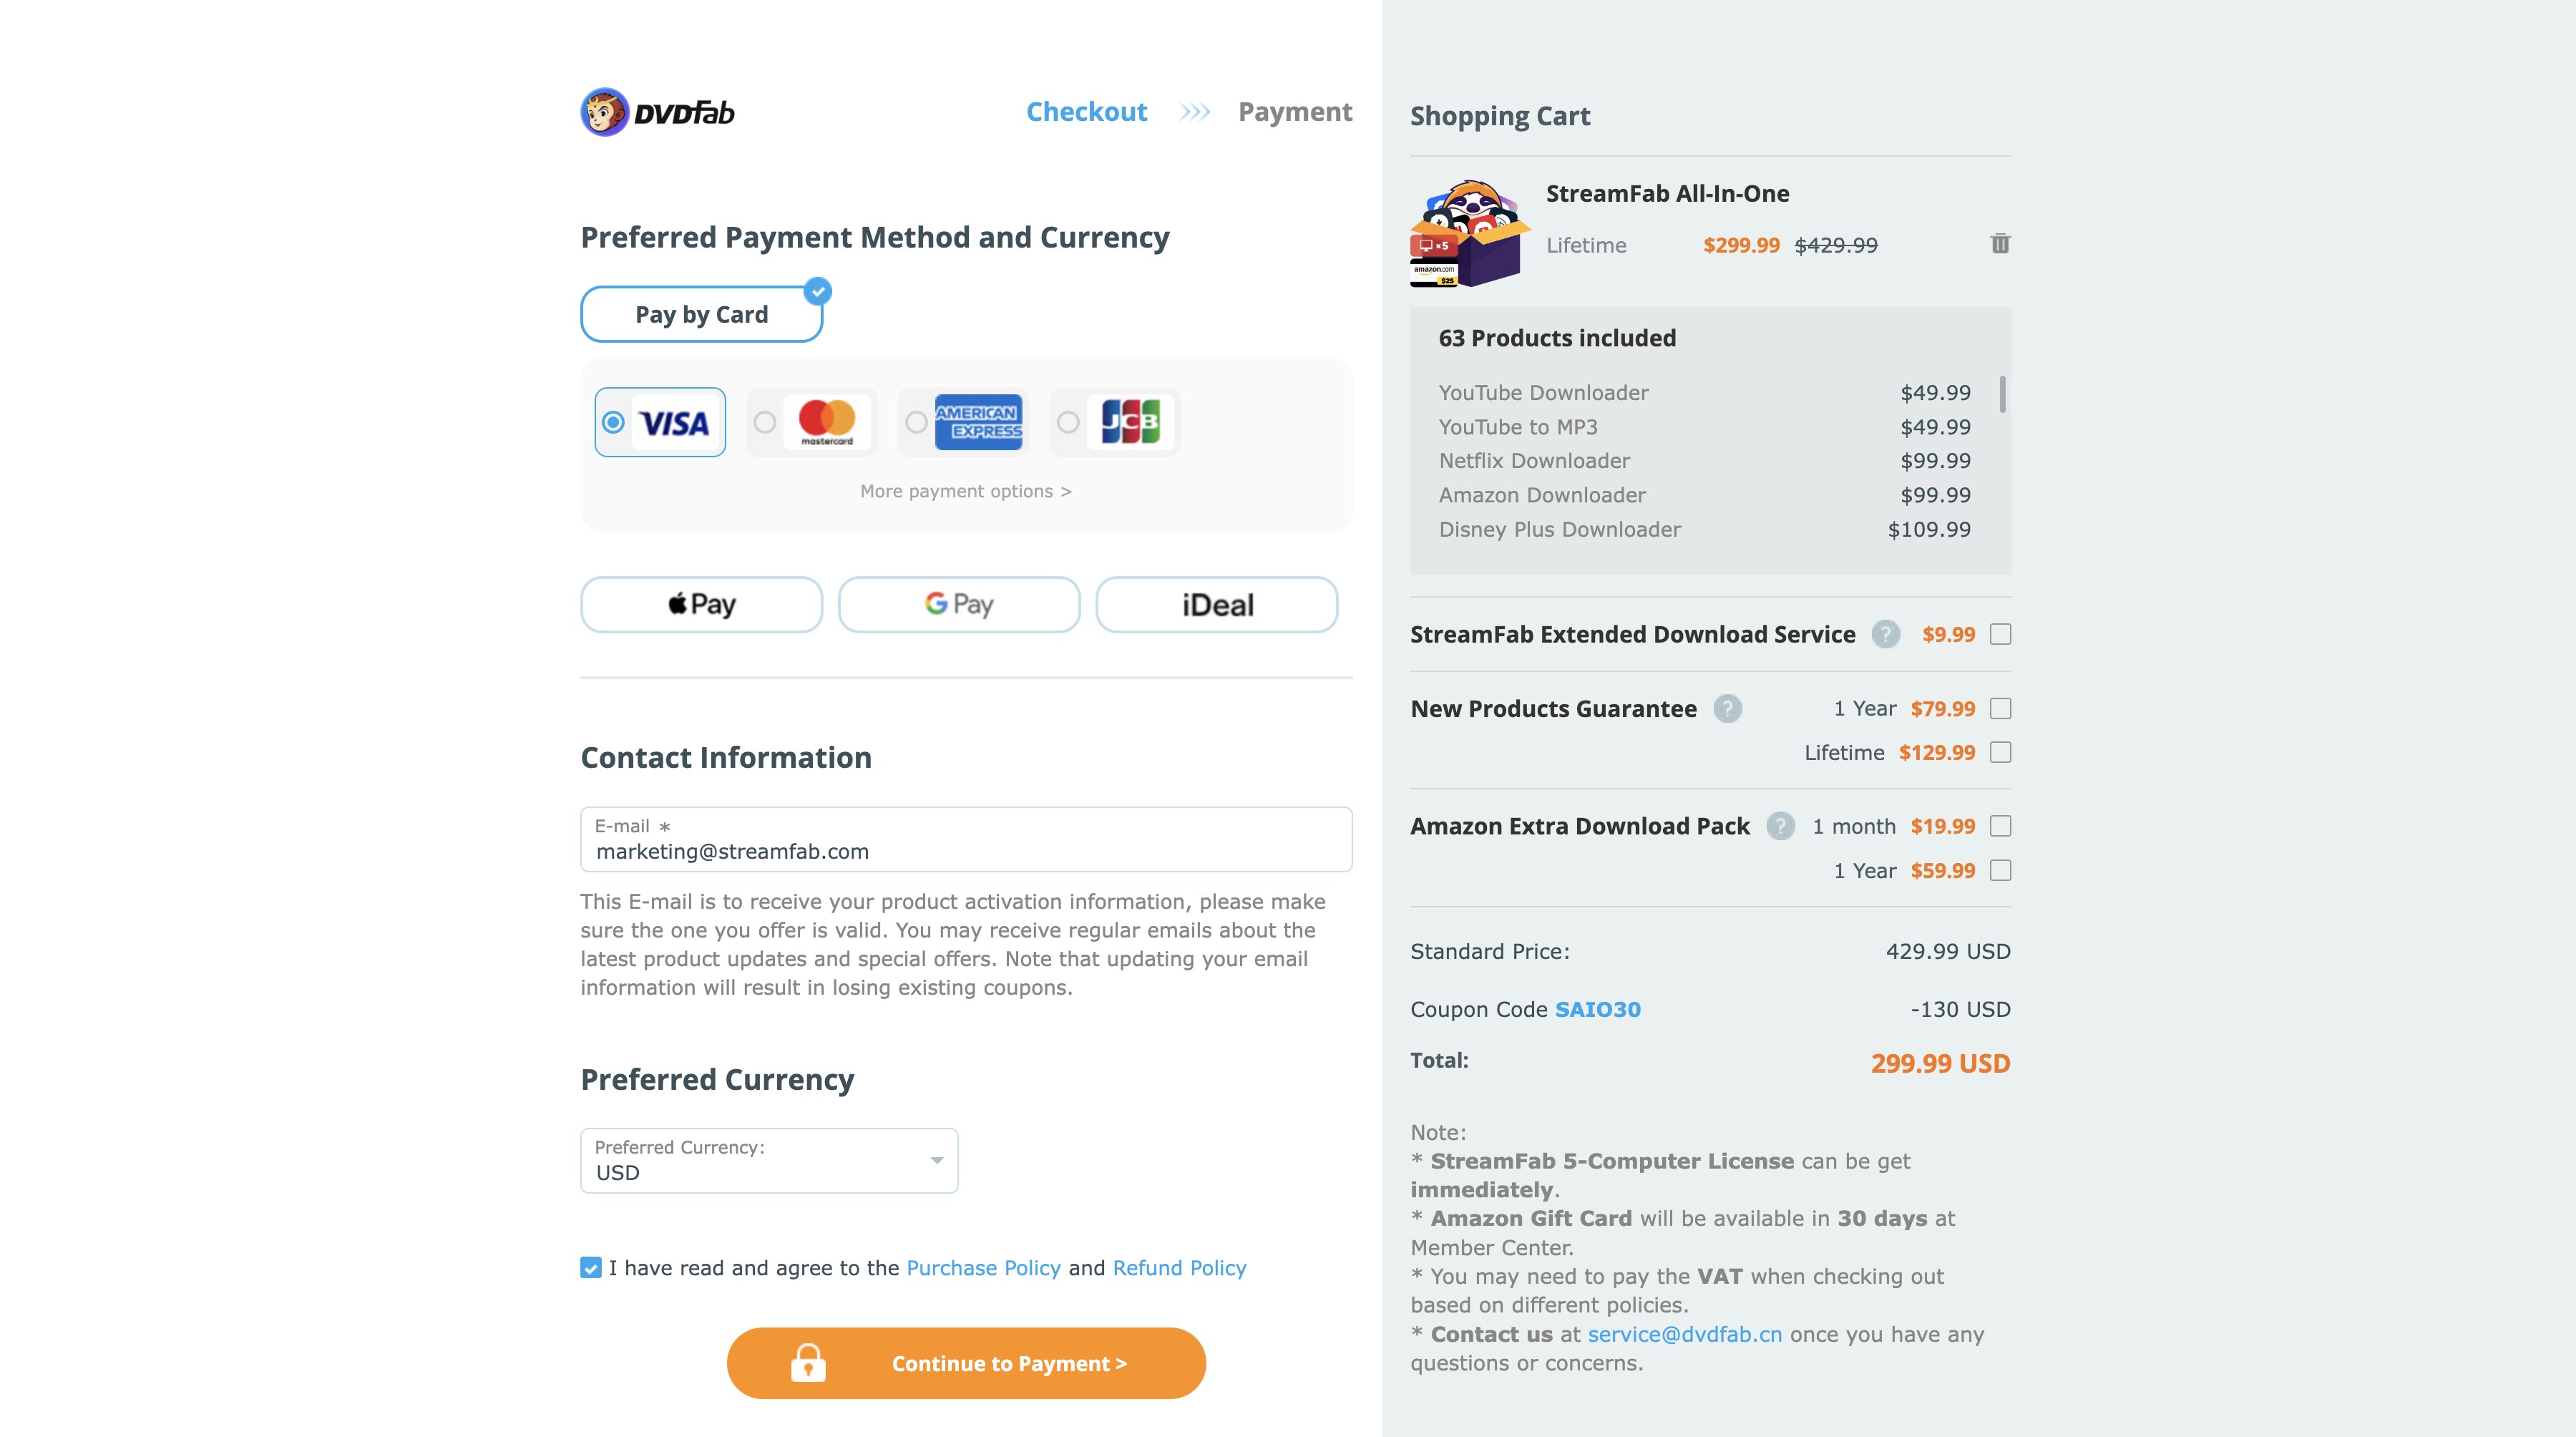Choose Apple Pay payment option
This screenshot has width=2576, height=1437.
pyautogui.click(x=700, y=603)
